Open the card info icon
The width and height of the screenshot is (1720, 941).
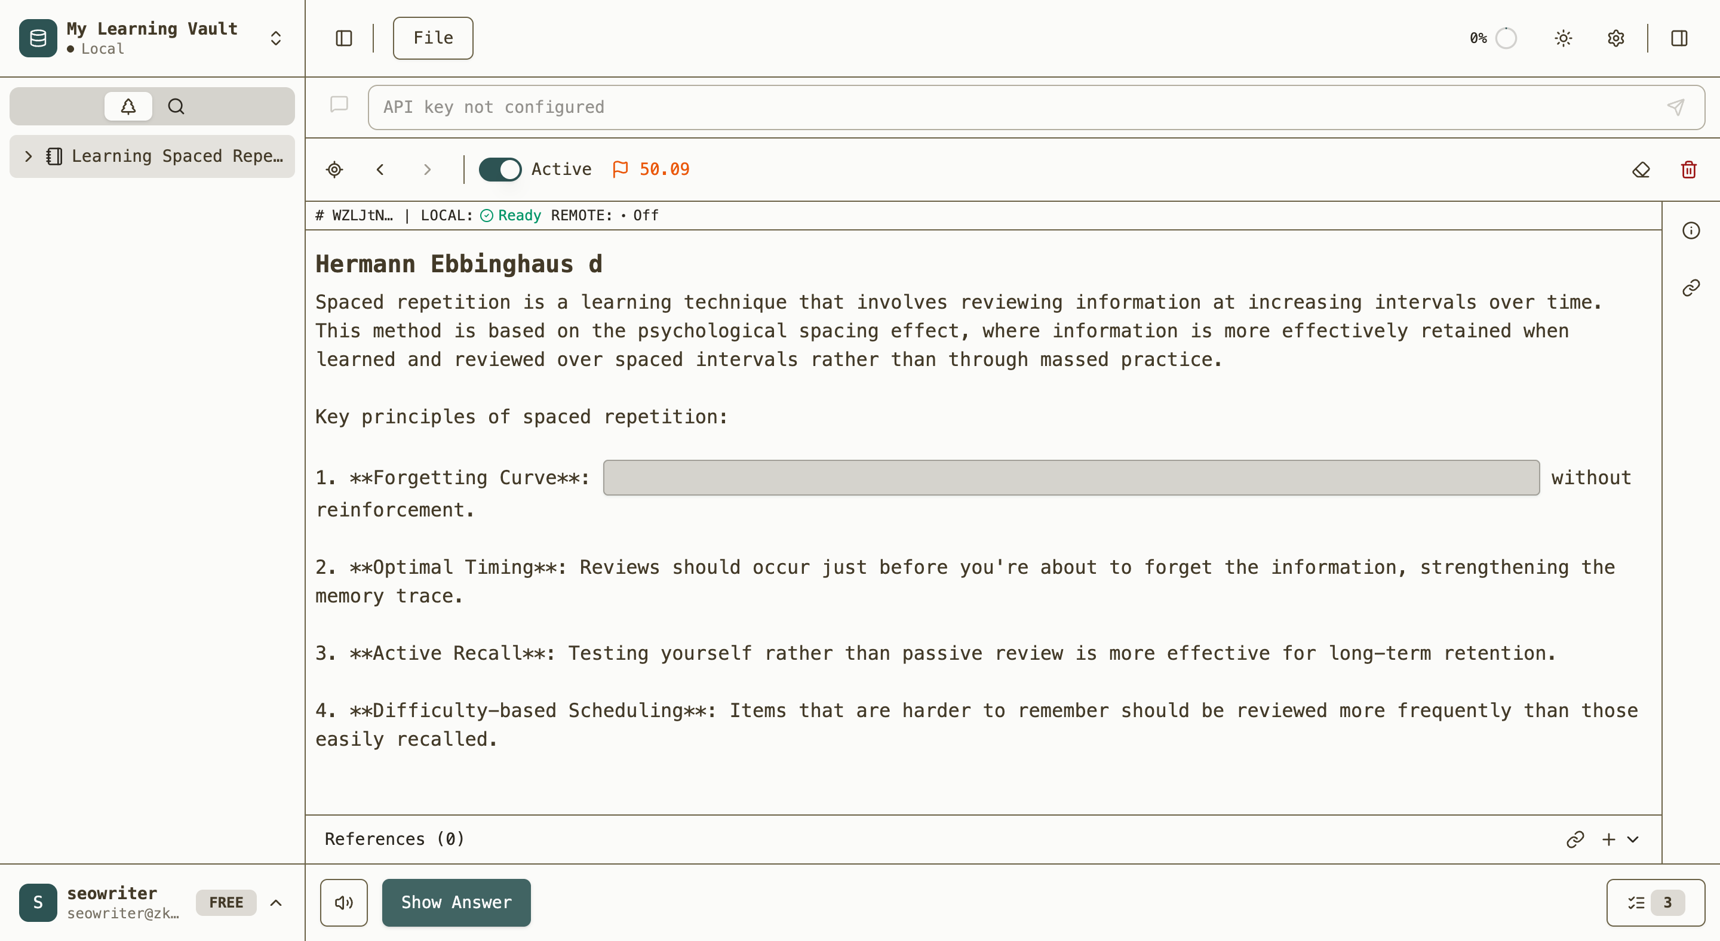pos(1691,231)
